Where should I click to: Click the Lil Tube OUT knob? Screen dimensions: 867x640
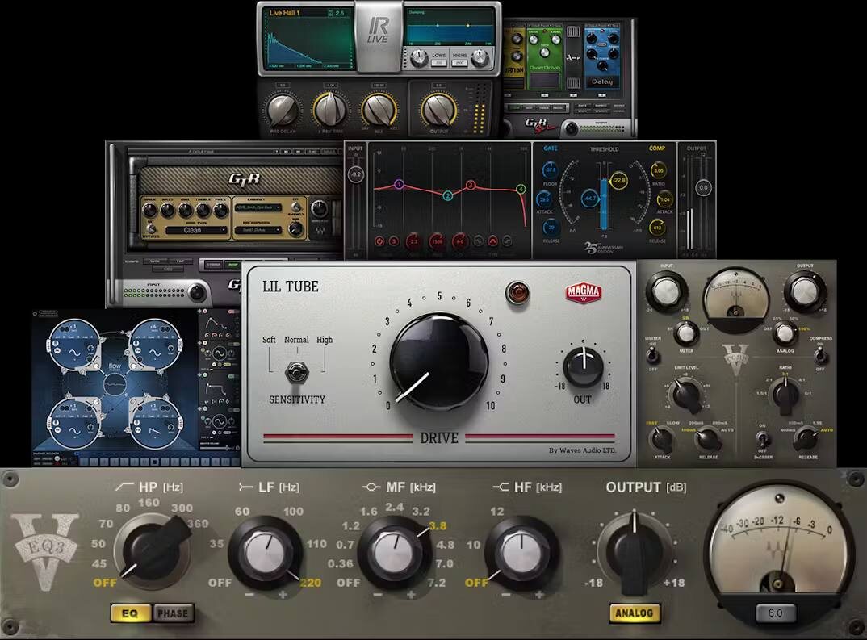coord(583,367)
